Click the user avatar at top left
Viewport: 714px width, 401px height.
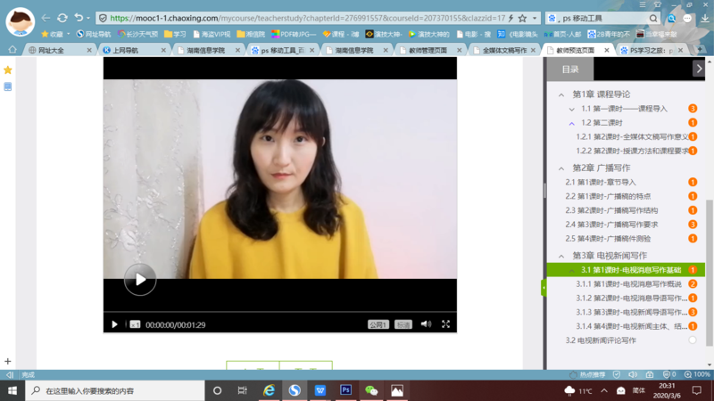click(x=21, y=21)
